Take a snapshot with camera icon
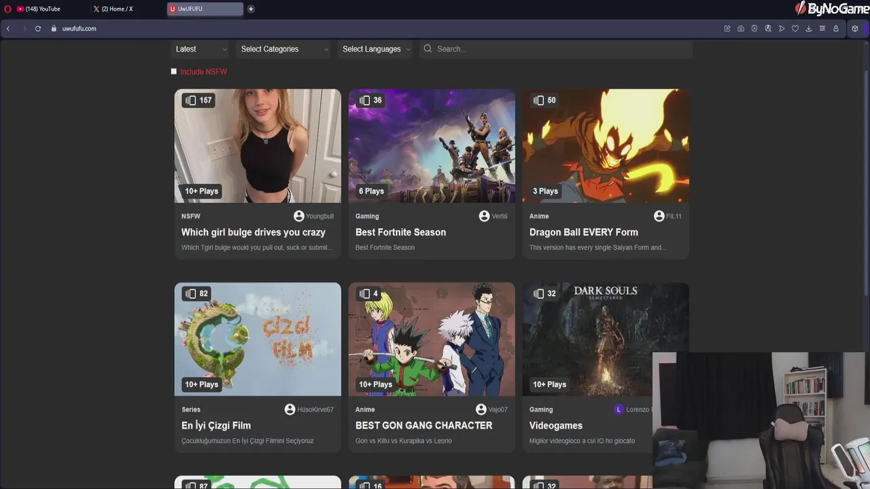 (741, 29)
